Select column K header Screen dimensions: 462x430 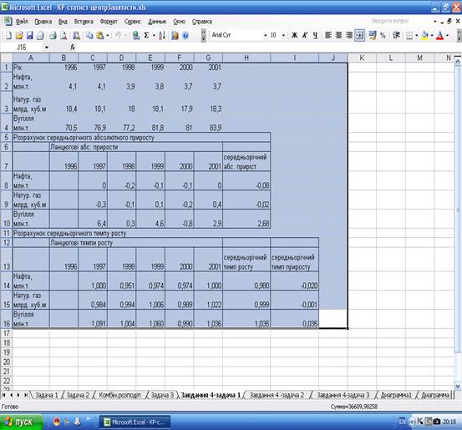(x=362, y=58)
